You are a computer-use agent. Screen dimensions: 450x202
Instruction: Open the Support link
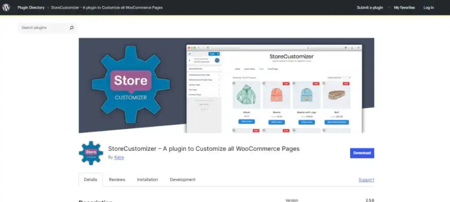366,180
